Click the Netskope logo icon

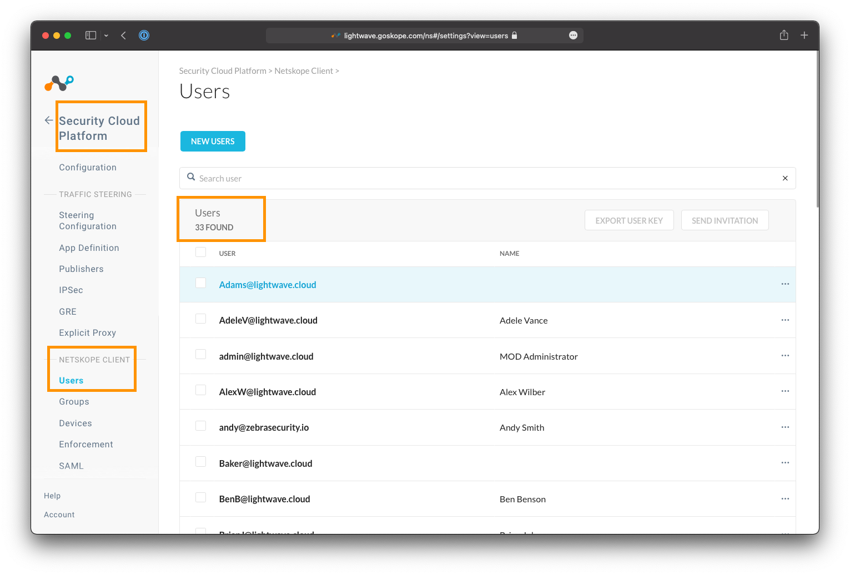[x=59, y=83]
